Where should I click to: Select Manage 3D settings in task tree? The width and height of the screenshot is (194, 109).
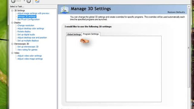27,16
